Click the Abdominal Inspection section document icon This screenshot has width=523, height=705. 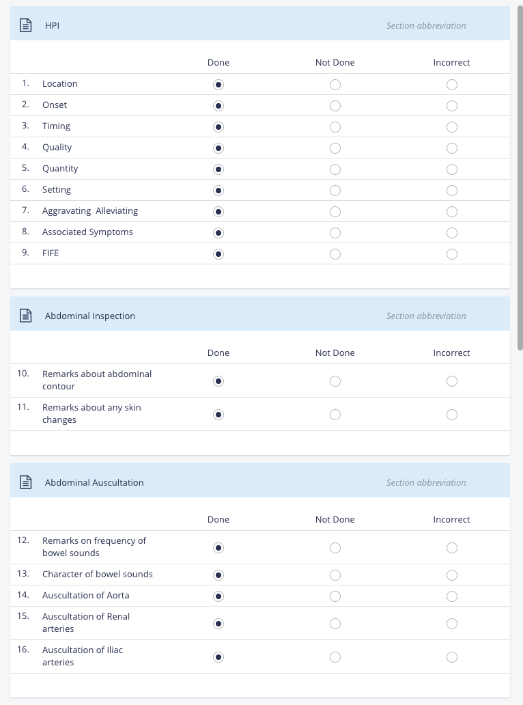26,316
